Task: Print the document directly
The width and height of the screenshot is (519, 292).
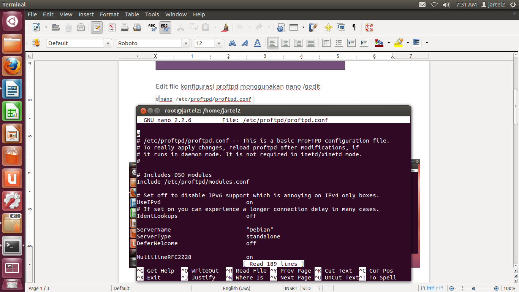Action: pos(125,27)
